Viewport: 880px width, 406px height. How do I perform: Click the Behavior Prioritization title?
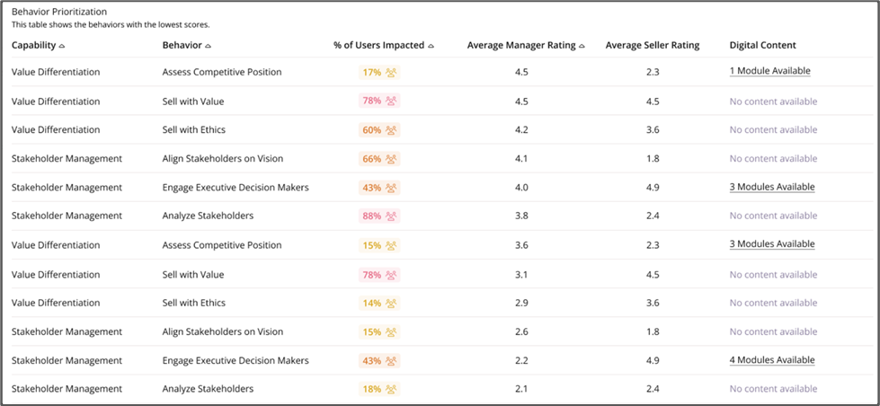(x=59, y=11)
